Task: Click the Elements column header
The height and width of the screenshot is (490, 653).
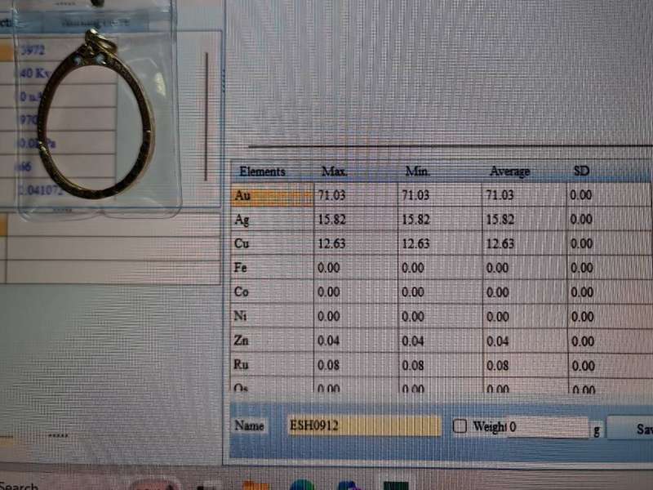Action: [x=262, y=171]
